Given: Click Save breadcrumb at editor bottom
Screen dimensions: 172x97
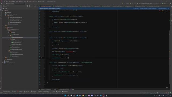Looking at the screenshot, I should coord(72,89).
